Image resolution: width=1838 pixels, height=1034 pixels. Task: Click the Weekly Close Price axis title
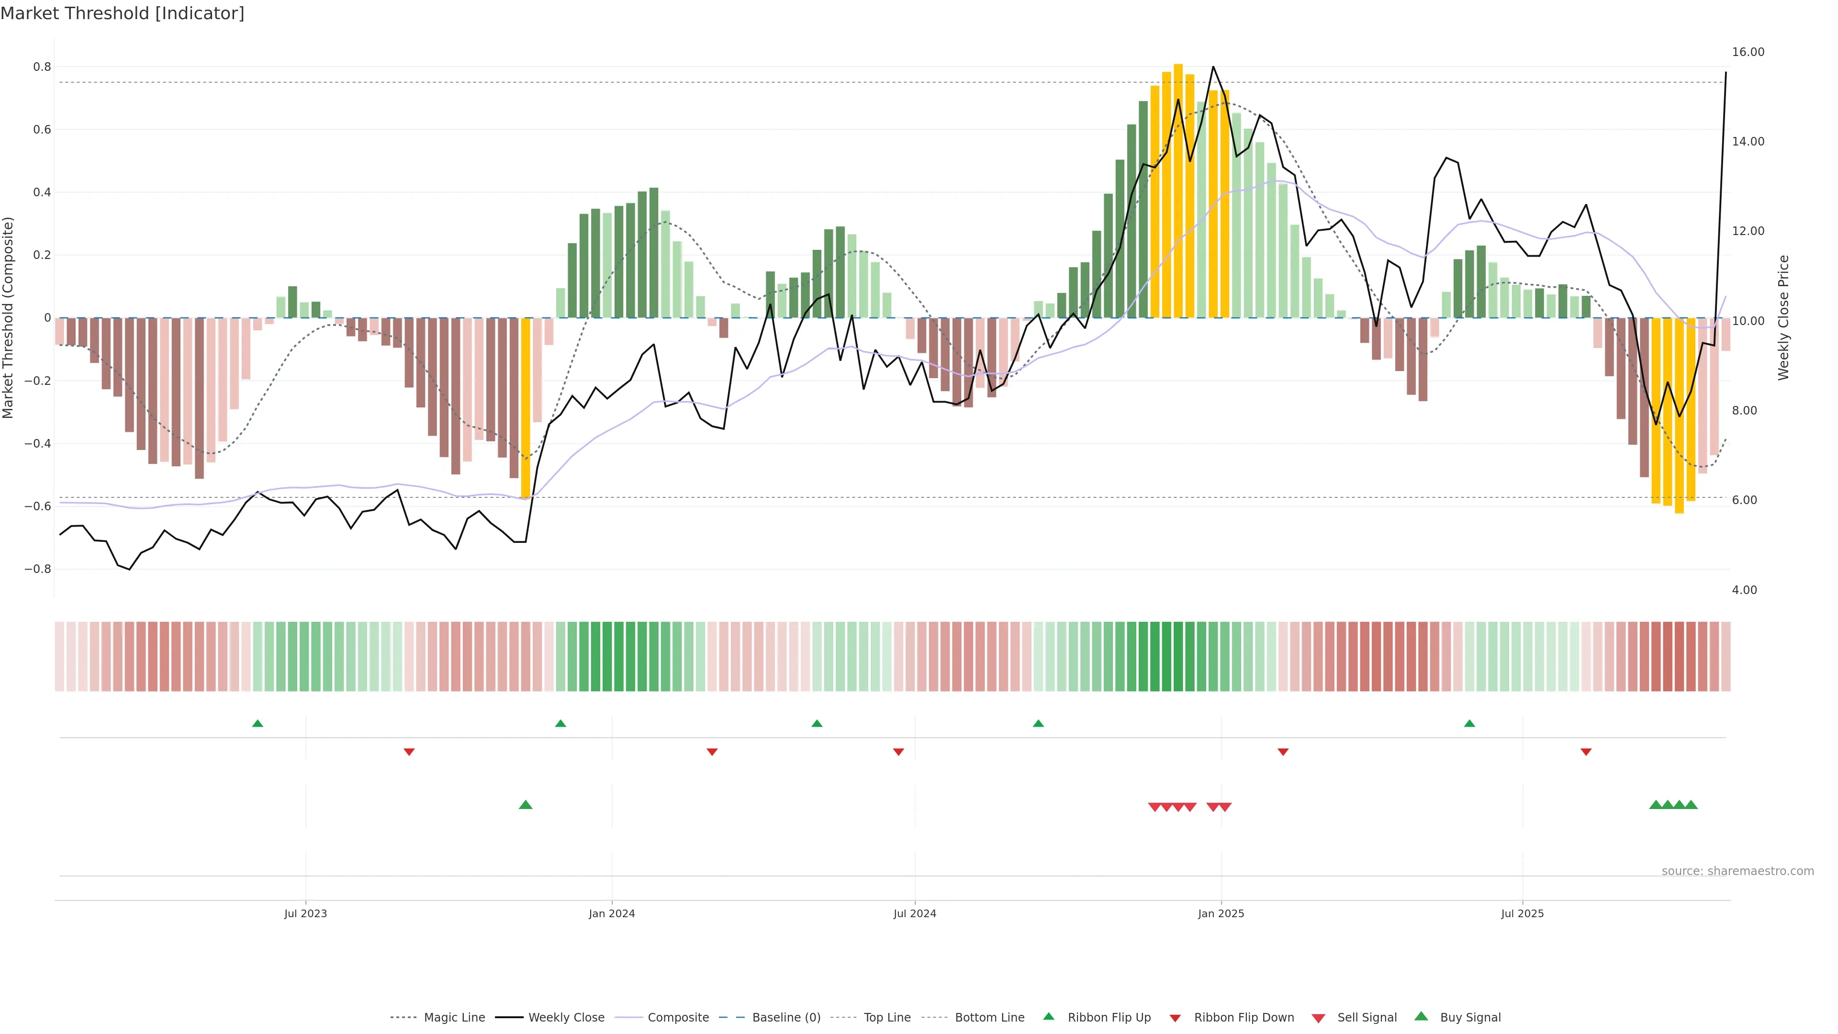[x=1783, y=317]
